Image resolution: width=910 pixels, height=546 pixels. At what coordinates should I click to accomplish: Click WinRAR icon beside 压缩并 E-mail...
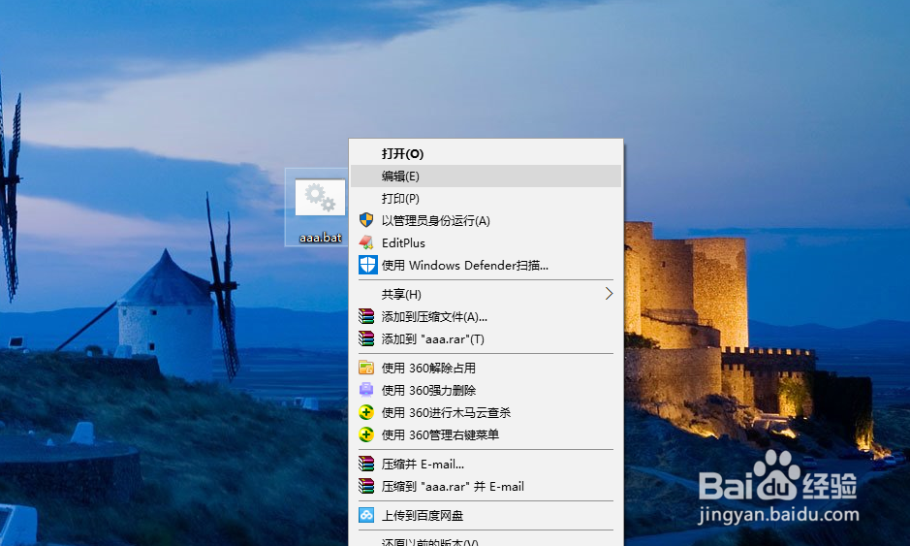tap(366, 464)
